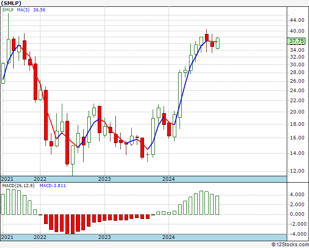309x248 pixels.
Task: Click the 2021 label on MACD timeline
Action: point(7,237)
